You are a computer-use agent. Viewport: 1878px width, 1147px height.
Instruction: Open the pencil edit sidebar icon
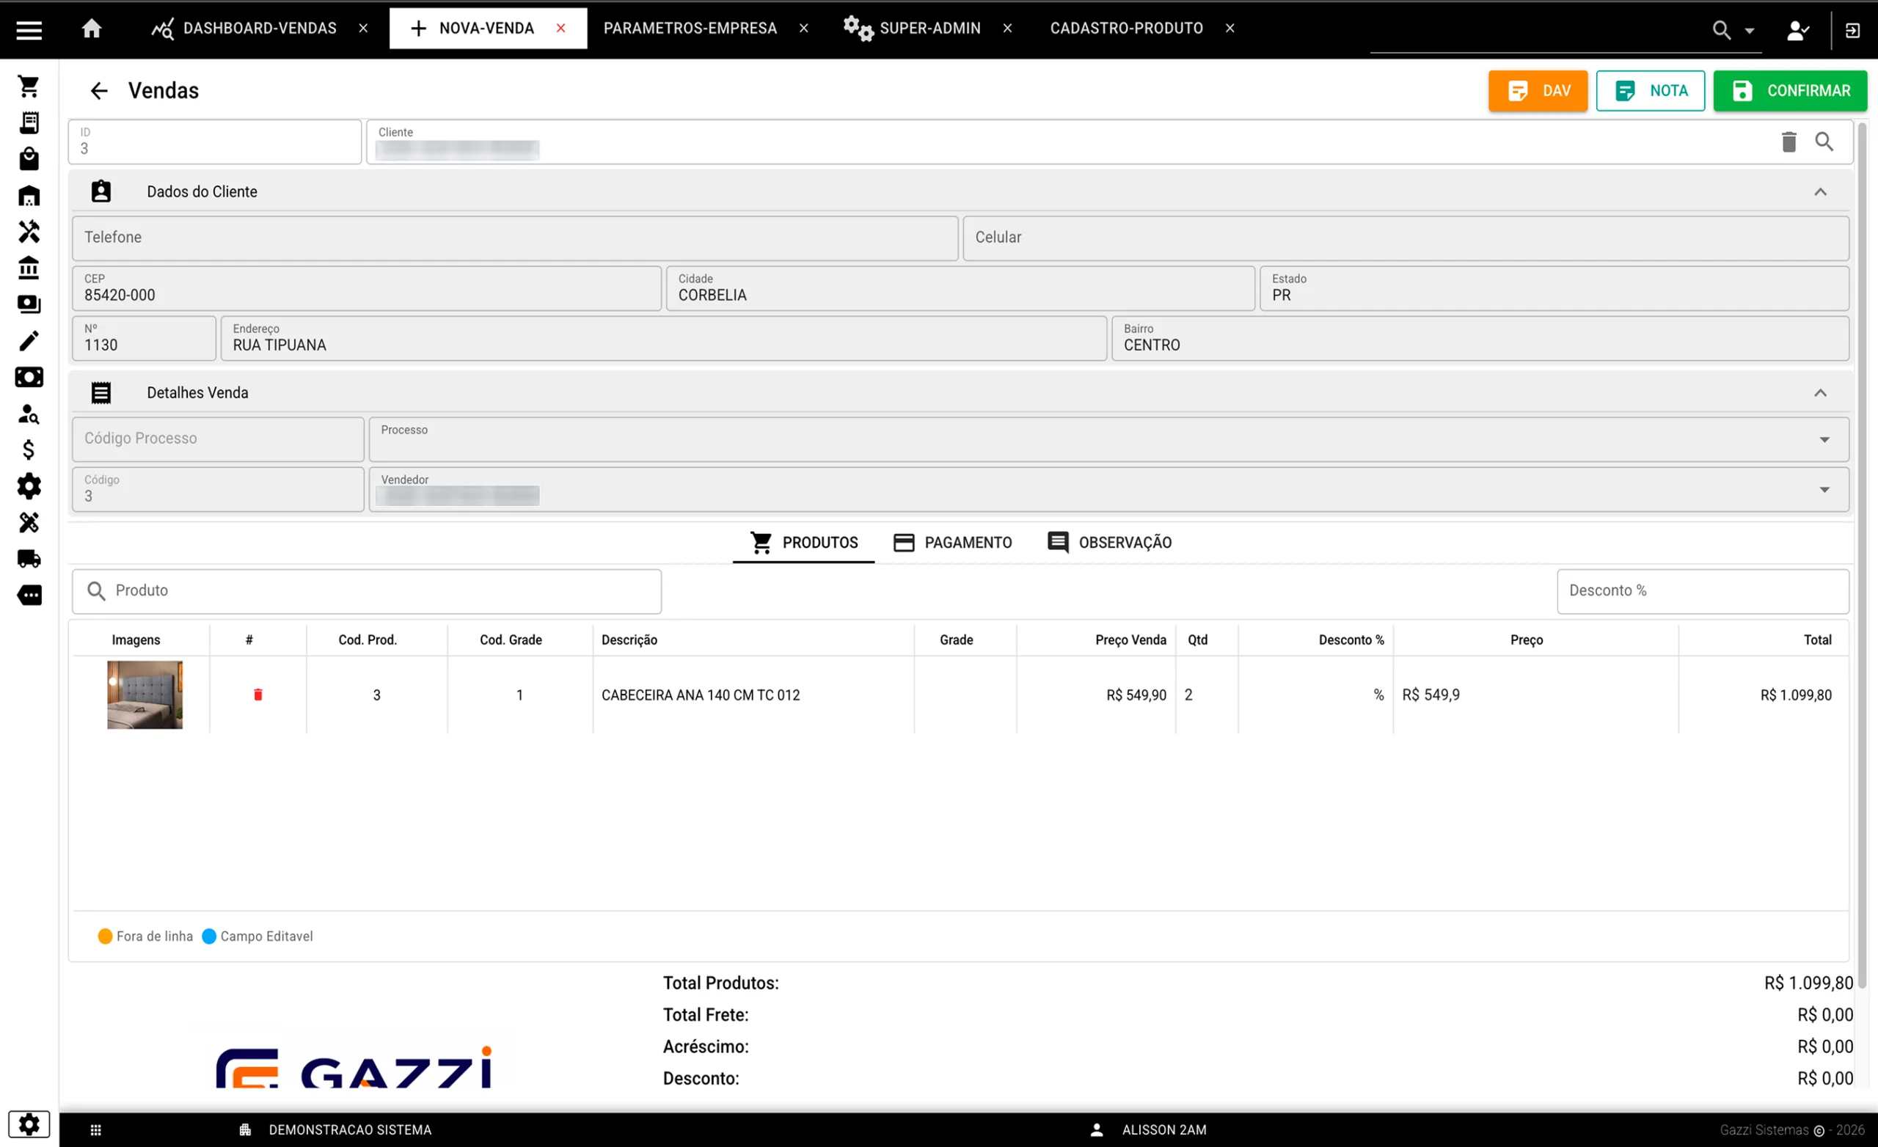click(29, 341)
